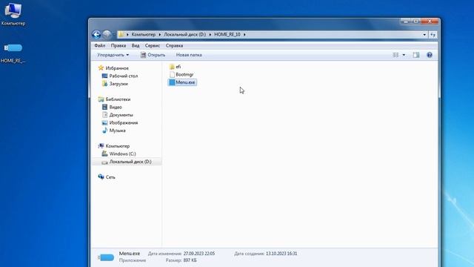Viewport: 474px width, 267px height.
Task: Click the Menu.exe icon in details pane
Action: click(x=106, y=257)
